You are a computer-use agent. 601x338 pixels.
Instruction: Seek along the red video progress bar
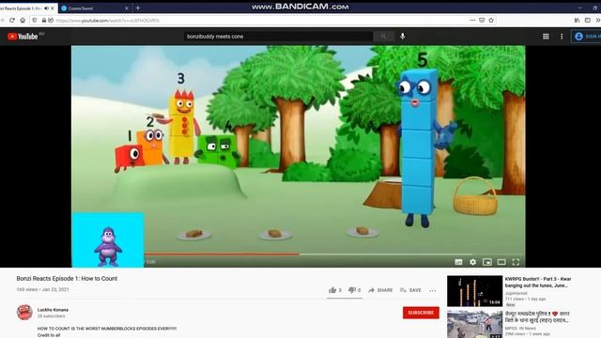pos(222,253)
